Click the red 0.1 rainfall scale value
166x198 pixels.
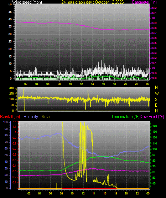click(15, 182)
